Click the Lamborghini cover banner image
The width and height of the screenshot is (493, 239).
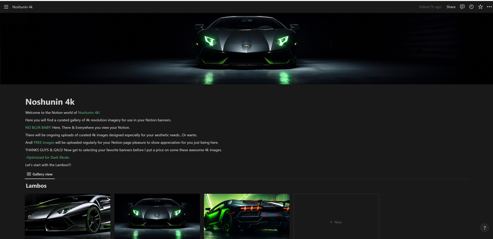pos(246,48)
